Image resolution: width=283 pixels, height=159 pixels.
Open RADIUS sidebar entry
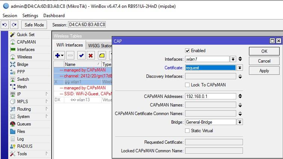pyautogui.click(x=25, y=146)
